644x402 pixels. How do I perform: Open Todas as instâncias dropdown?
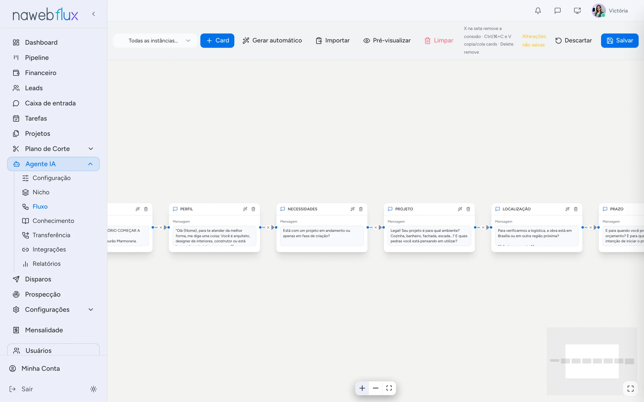(x=155, y=41)
